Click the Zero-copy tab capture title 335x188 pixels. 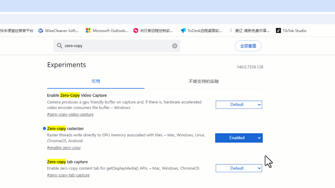tap(67, 162)
